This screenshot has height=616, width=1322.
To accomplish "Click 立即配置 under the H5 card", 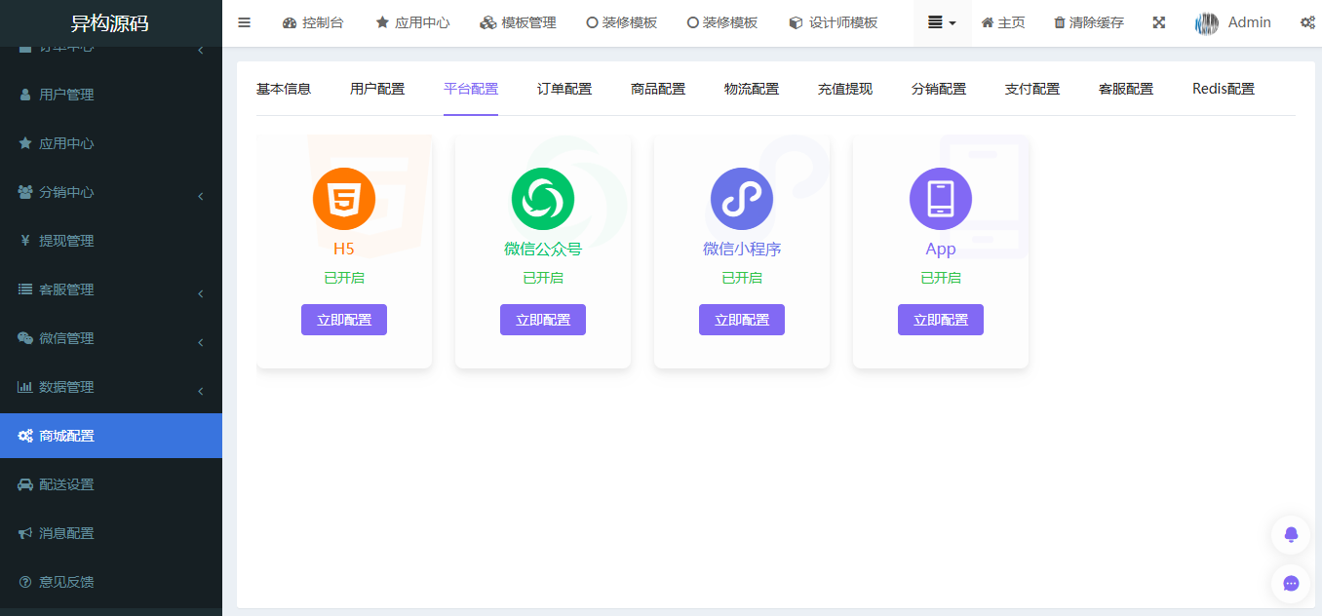I will tap(343, 319).
